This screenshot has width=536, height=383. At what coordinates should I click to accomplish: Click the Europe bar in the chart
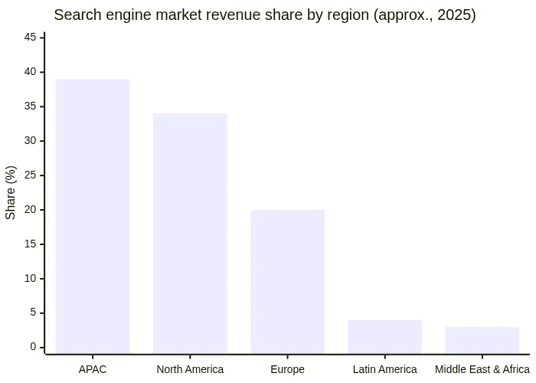coord(287,282)
